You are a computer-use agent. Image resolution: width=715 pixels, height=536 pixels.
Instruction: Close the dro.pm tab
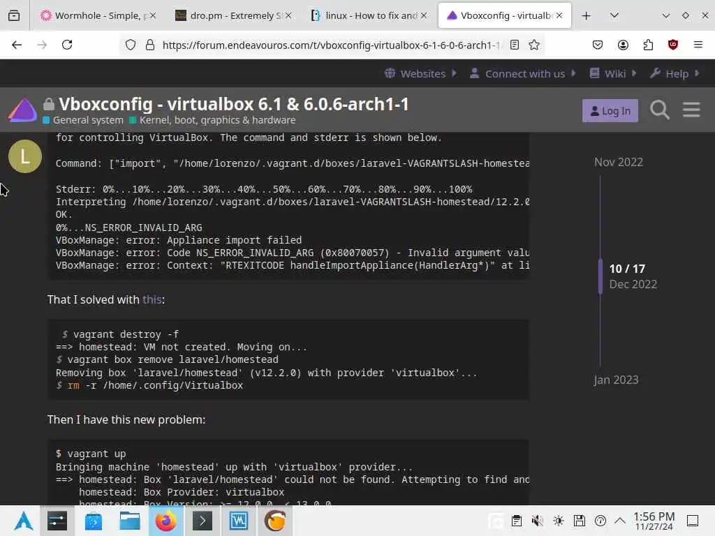(288, 15)
